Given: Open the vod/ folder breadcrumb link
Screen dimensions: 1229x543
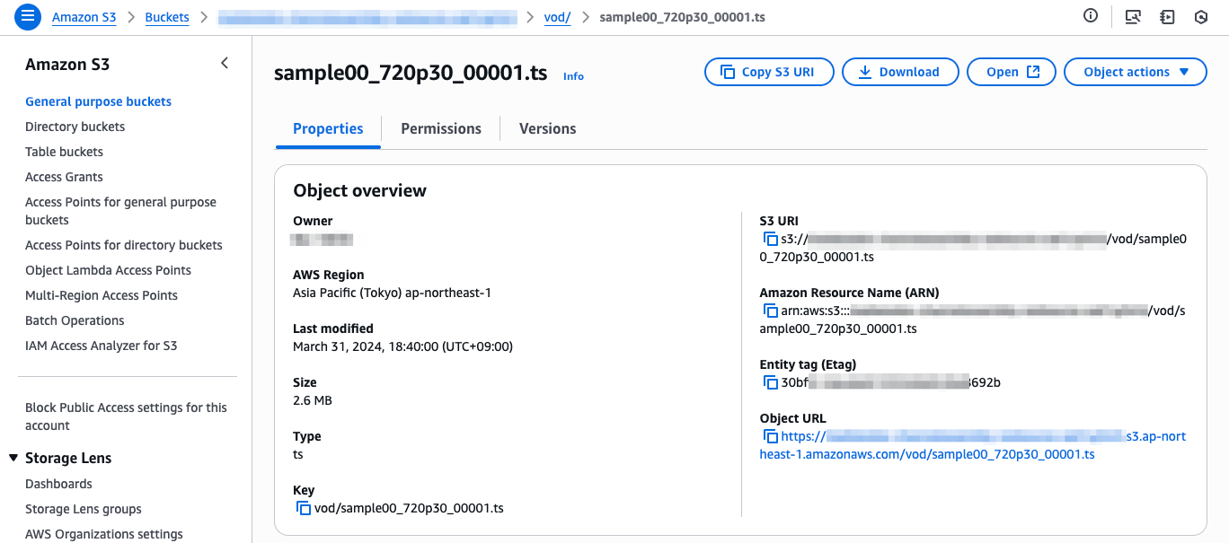Looking at the screenshot, I should coord(558,17).
